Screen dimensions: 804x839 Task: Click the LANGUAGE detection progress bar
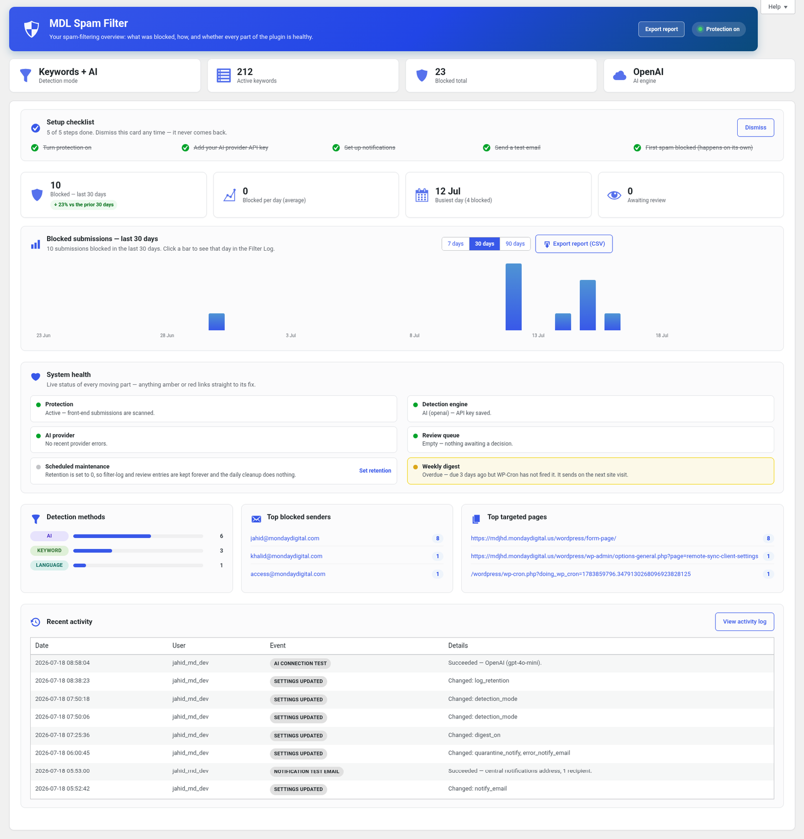(138, 565)
